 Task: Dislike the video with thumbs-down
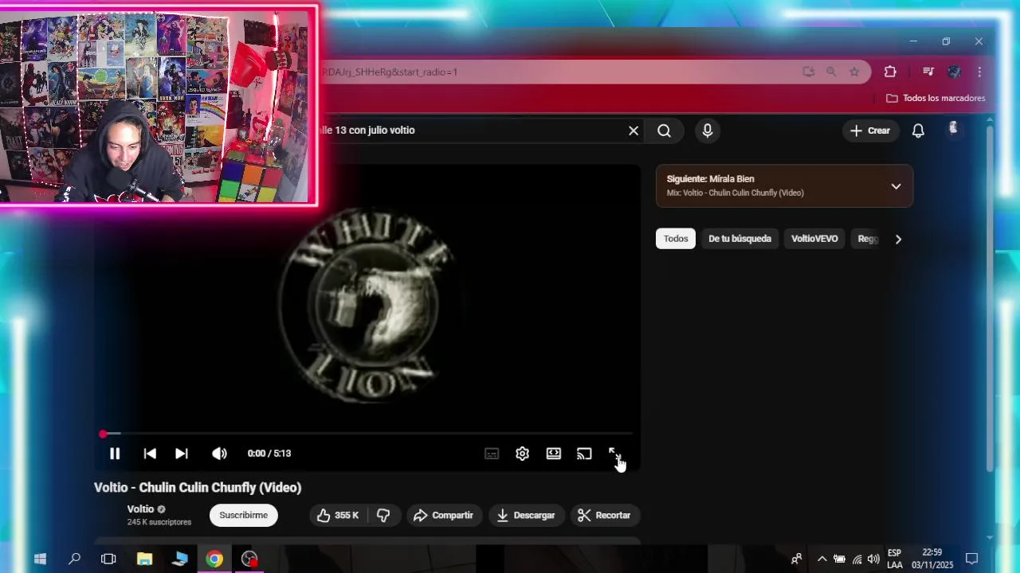[383, 515]
